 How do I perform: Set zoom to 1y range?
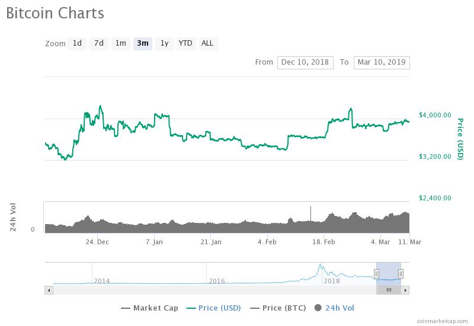pos(164,43)
